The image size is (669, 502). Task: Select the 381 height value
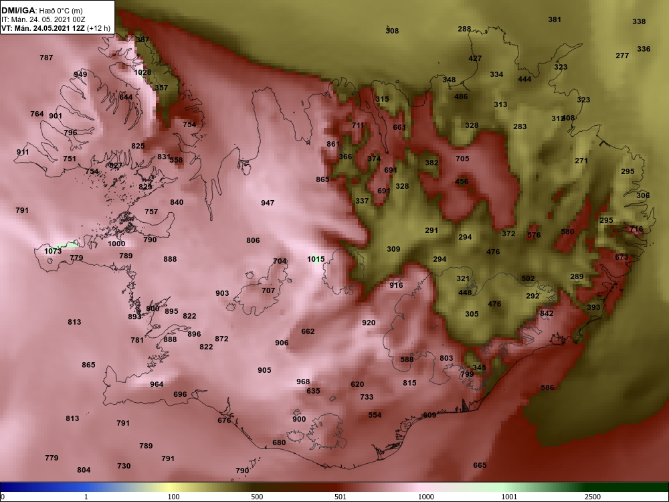coord(554,19)
